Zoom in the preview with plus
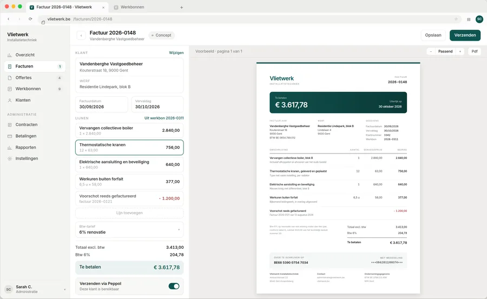Screen dimensions: 487x299 460,51
